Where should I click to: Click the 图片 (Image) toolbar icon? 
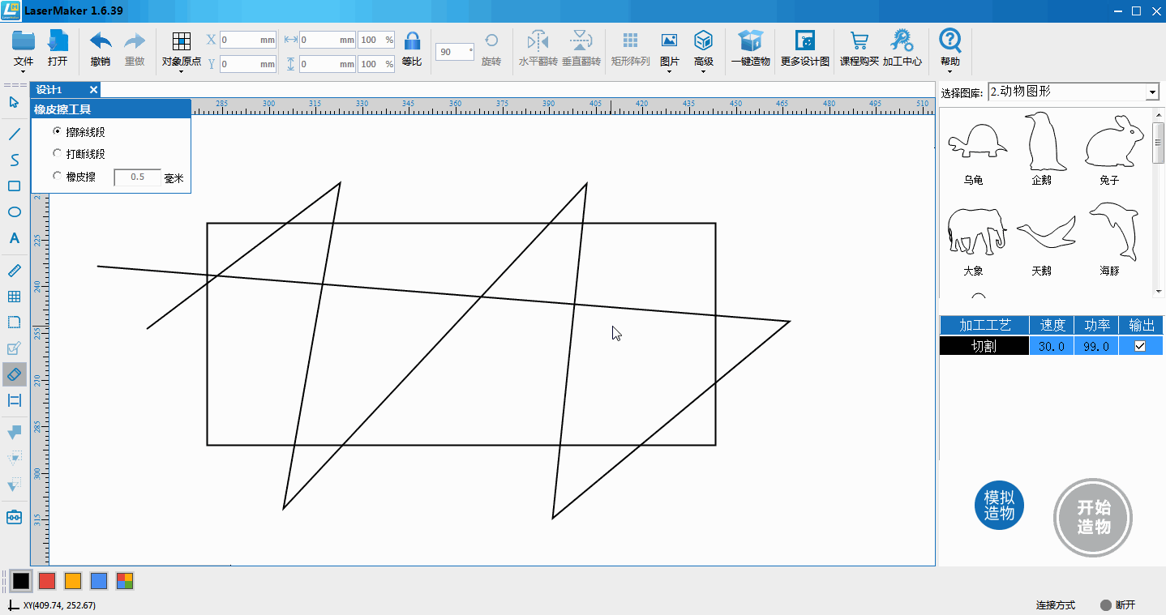click(669, 41)
